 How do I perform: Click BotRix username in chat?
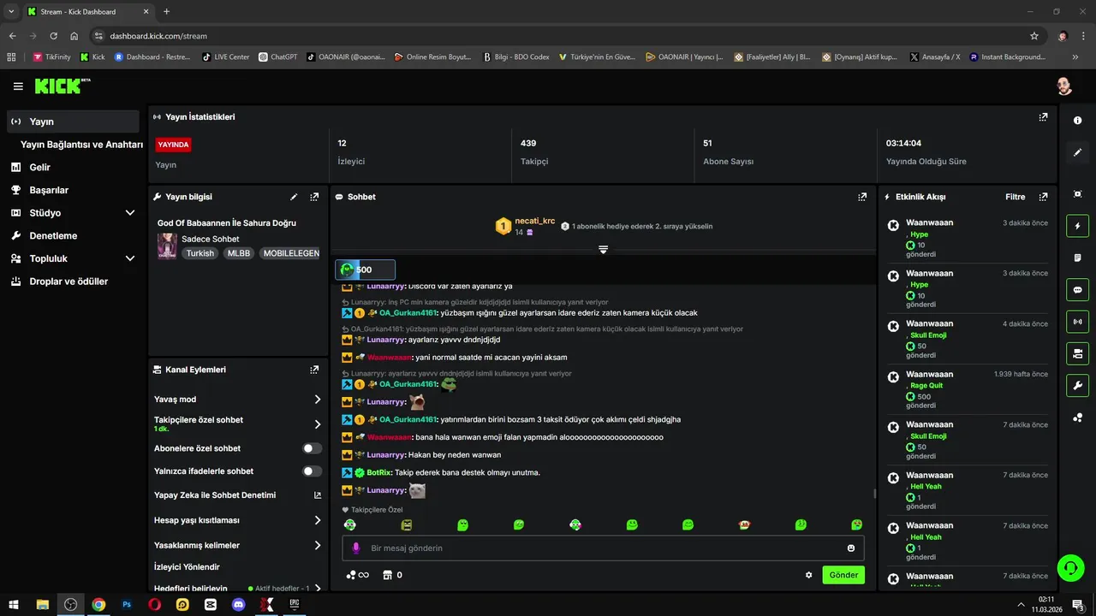click(379, 472)
